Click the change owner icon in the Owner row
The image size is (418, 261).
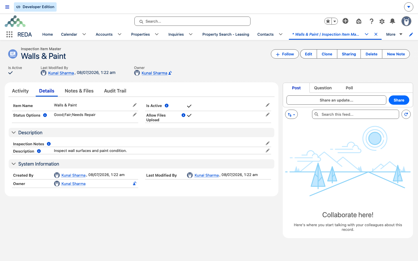click(x=135, y=184)
